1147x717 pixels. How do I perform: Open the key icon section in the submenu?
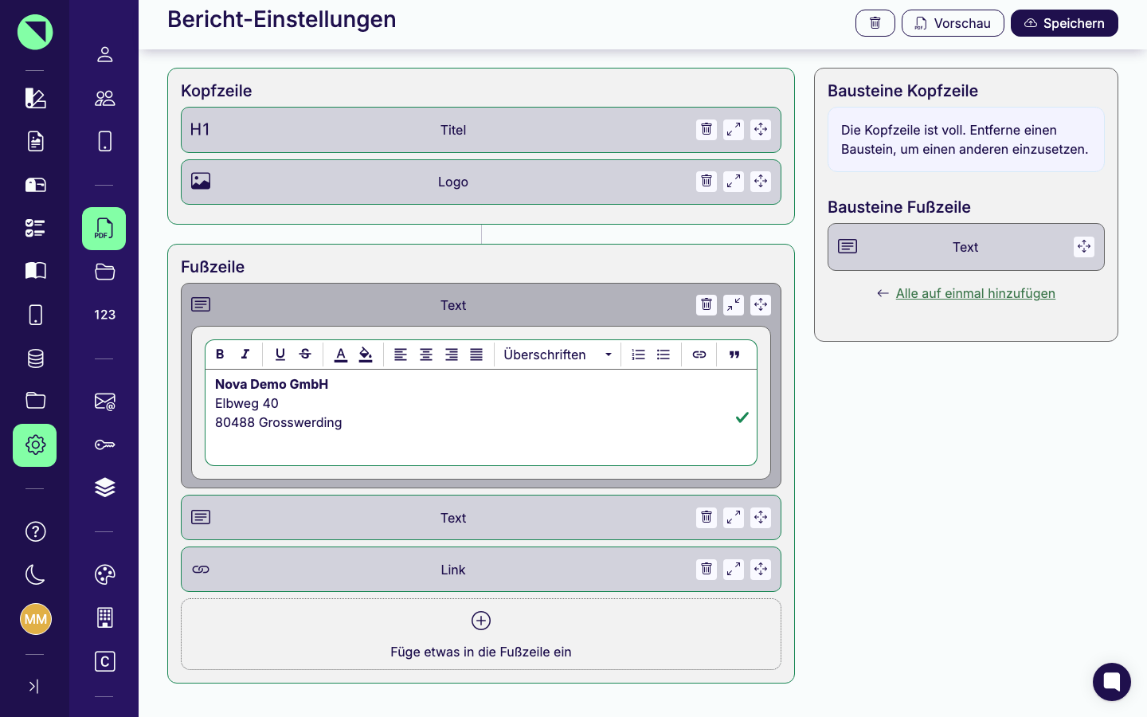[x=104, y=445]
